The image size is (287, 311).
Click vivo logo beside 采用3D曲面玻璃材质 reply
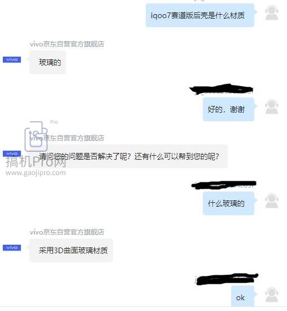pos(12,248)
